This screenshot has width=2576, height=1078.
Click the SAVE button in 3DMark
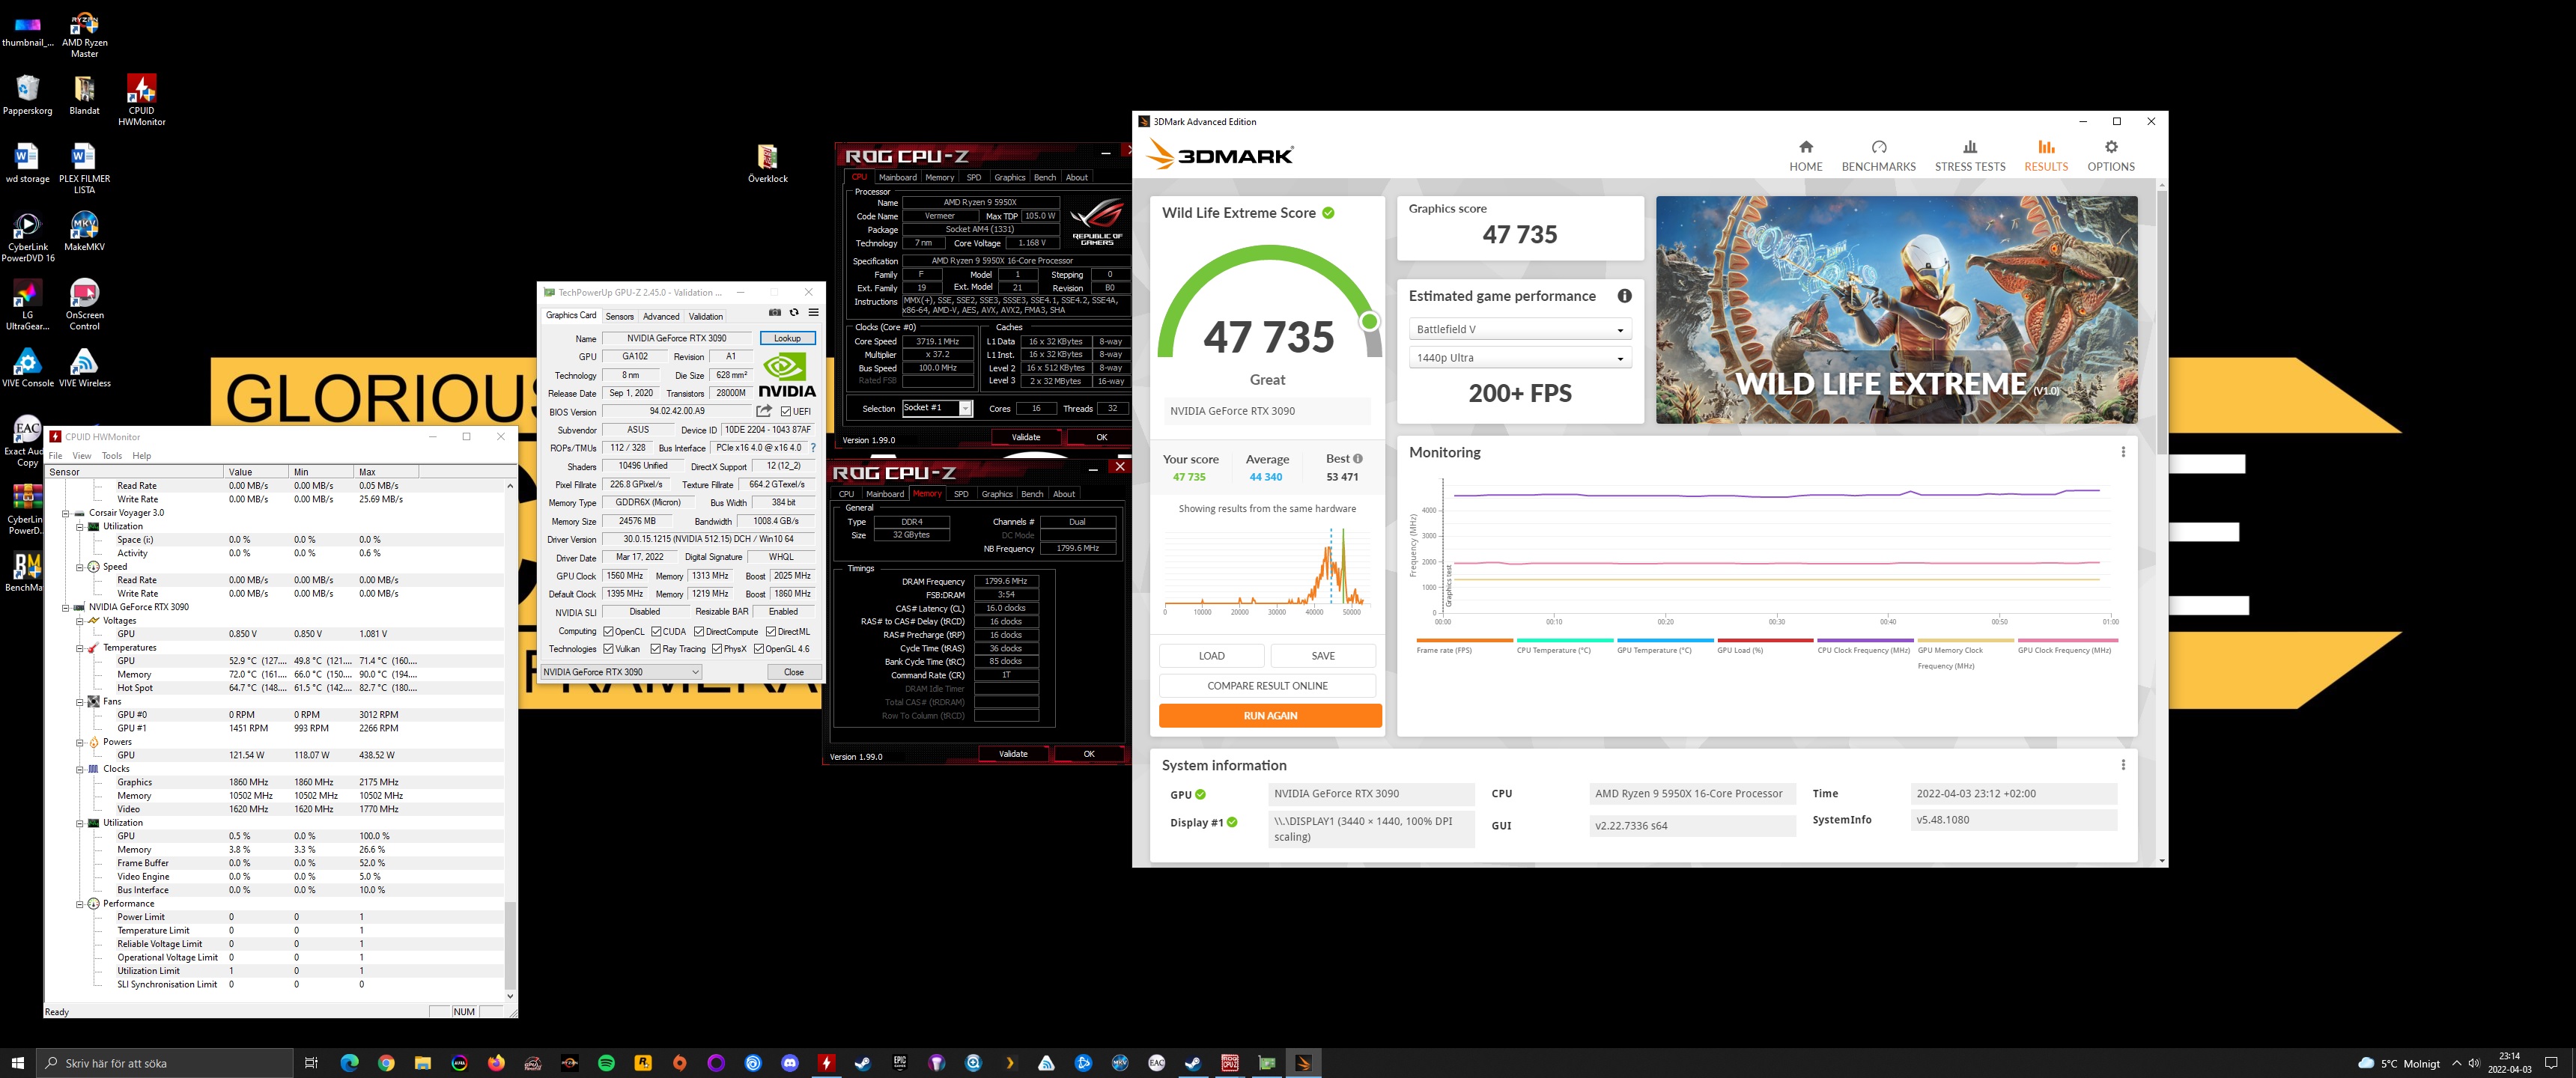pos(1322,656)
